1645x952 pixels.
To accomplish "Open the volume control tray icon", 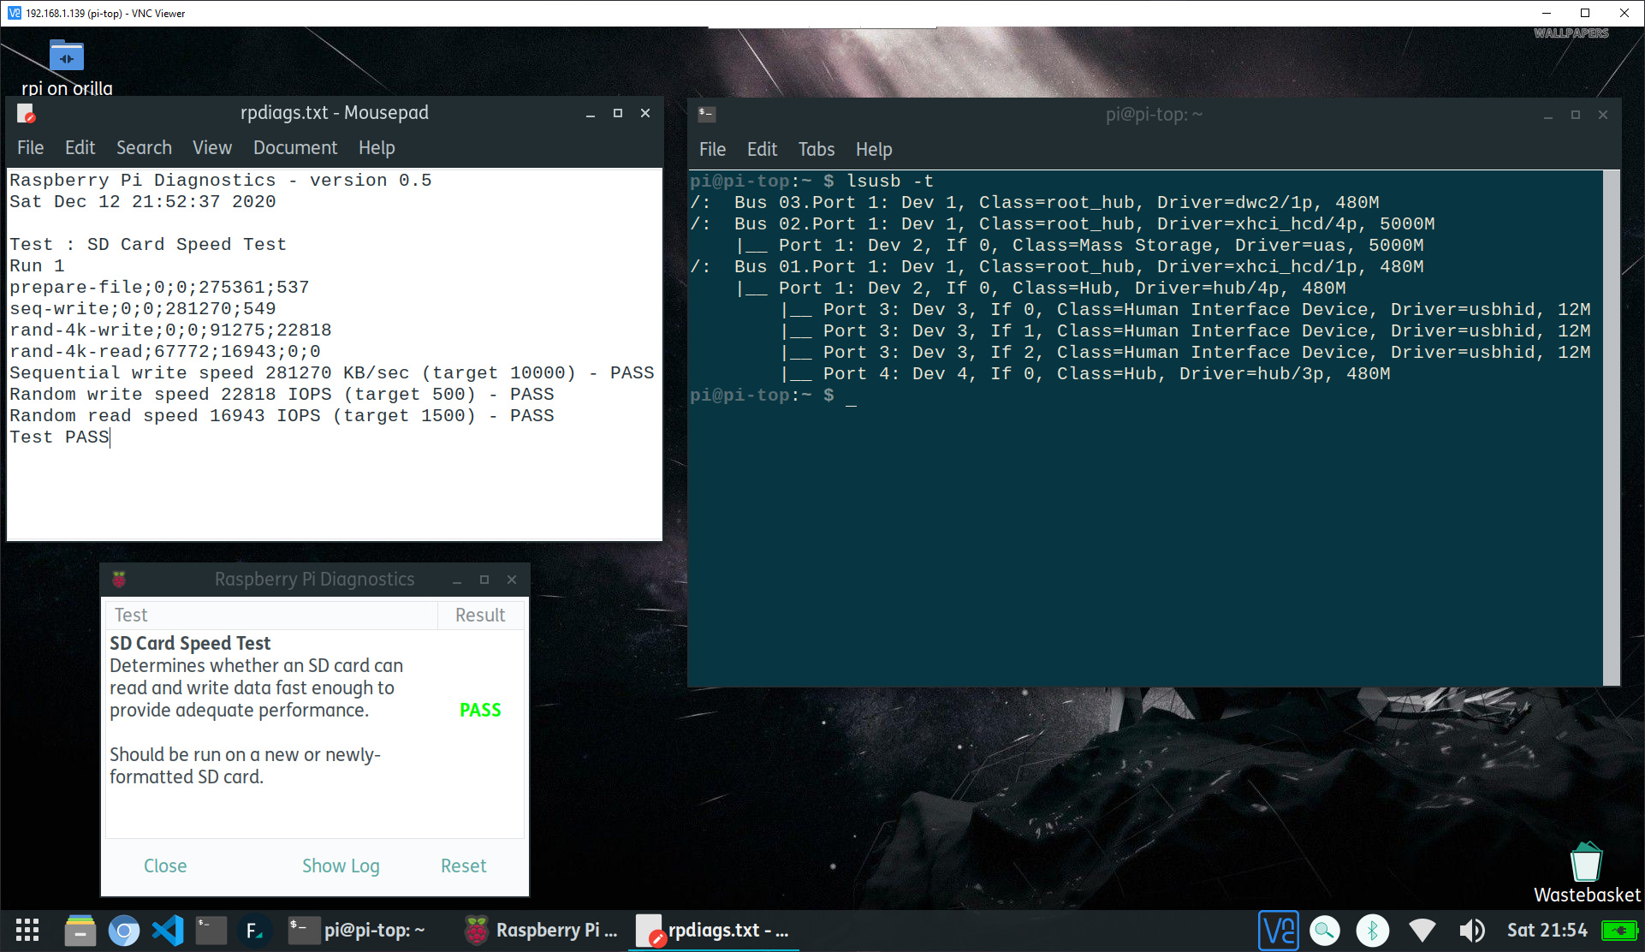I will point(1471,931).
